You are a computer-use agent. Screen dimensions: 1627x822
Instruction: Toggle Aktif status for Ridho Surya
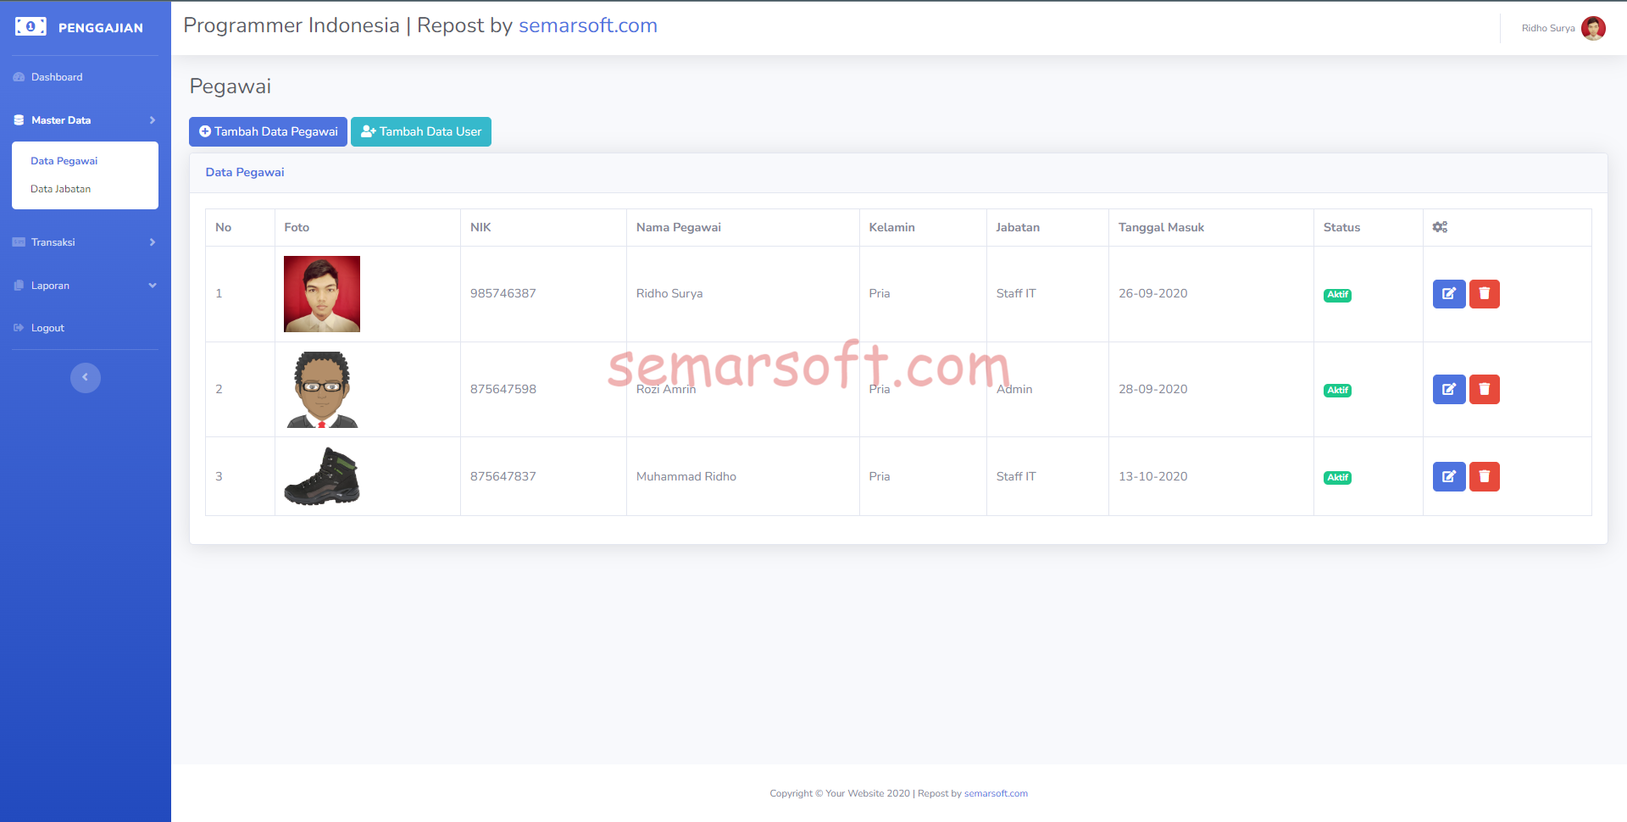click(1337, 295)
